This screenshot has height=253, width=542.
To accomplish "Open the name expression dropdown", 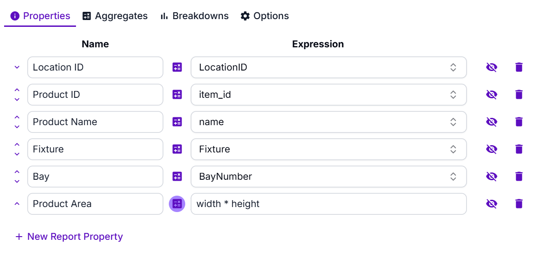I will click(x=329, y=122).
